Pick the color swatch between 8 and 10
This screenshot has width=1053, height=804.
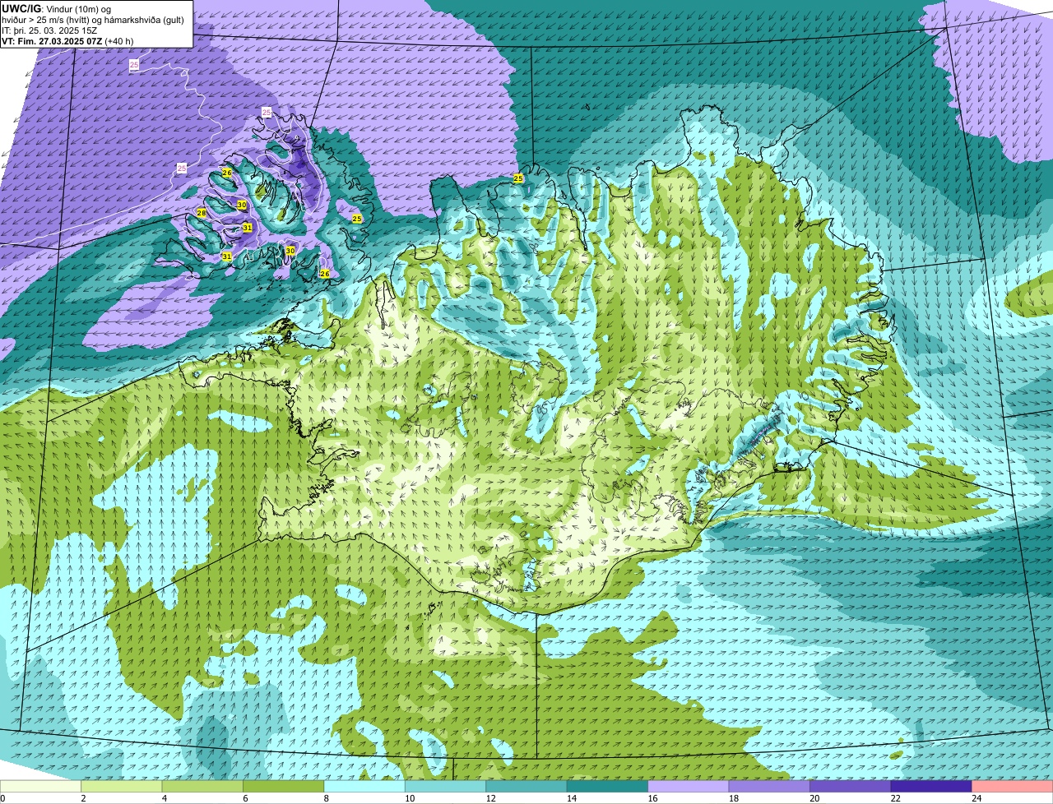364,786
